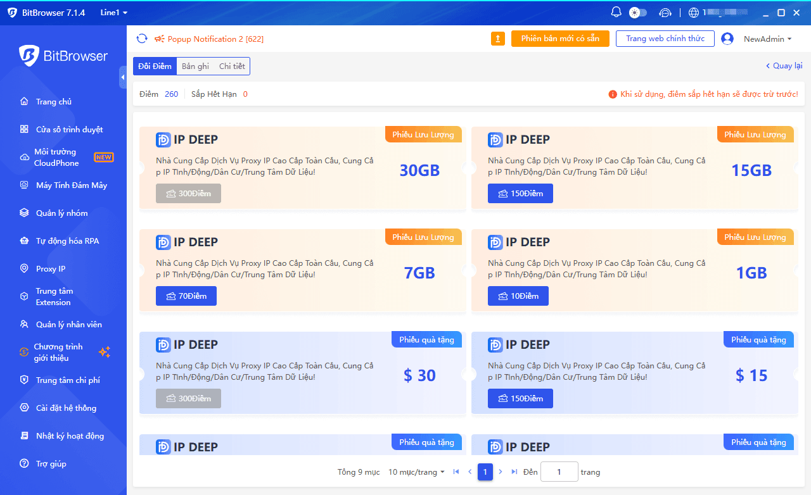Image resolution: width=811 pixels, height=495 pixels.
Task: Open Quản lý nhóm layers icon
Action: tap(24, 213)
